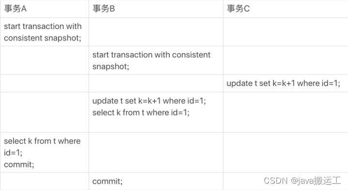Click the 事务C column header
Screen dimensions: 348x190
[238, 9]
